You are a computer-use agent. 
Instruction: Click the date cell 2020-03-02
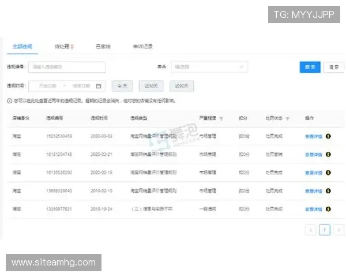coord(101,136)
